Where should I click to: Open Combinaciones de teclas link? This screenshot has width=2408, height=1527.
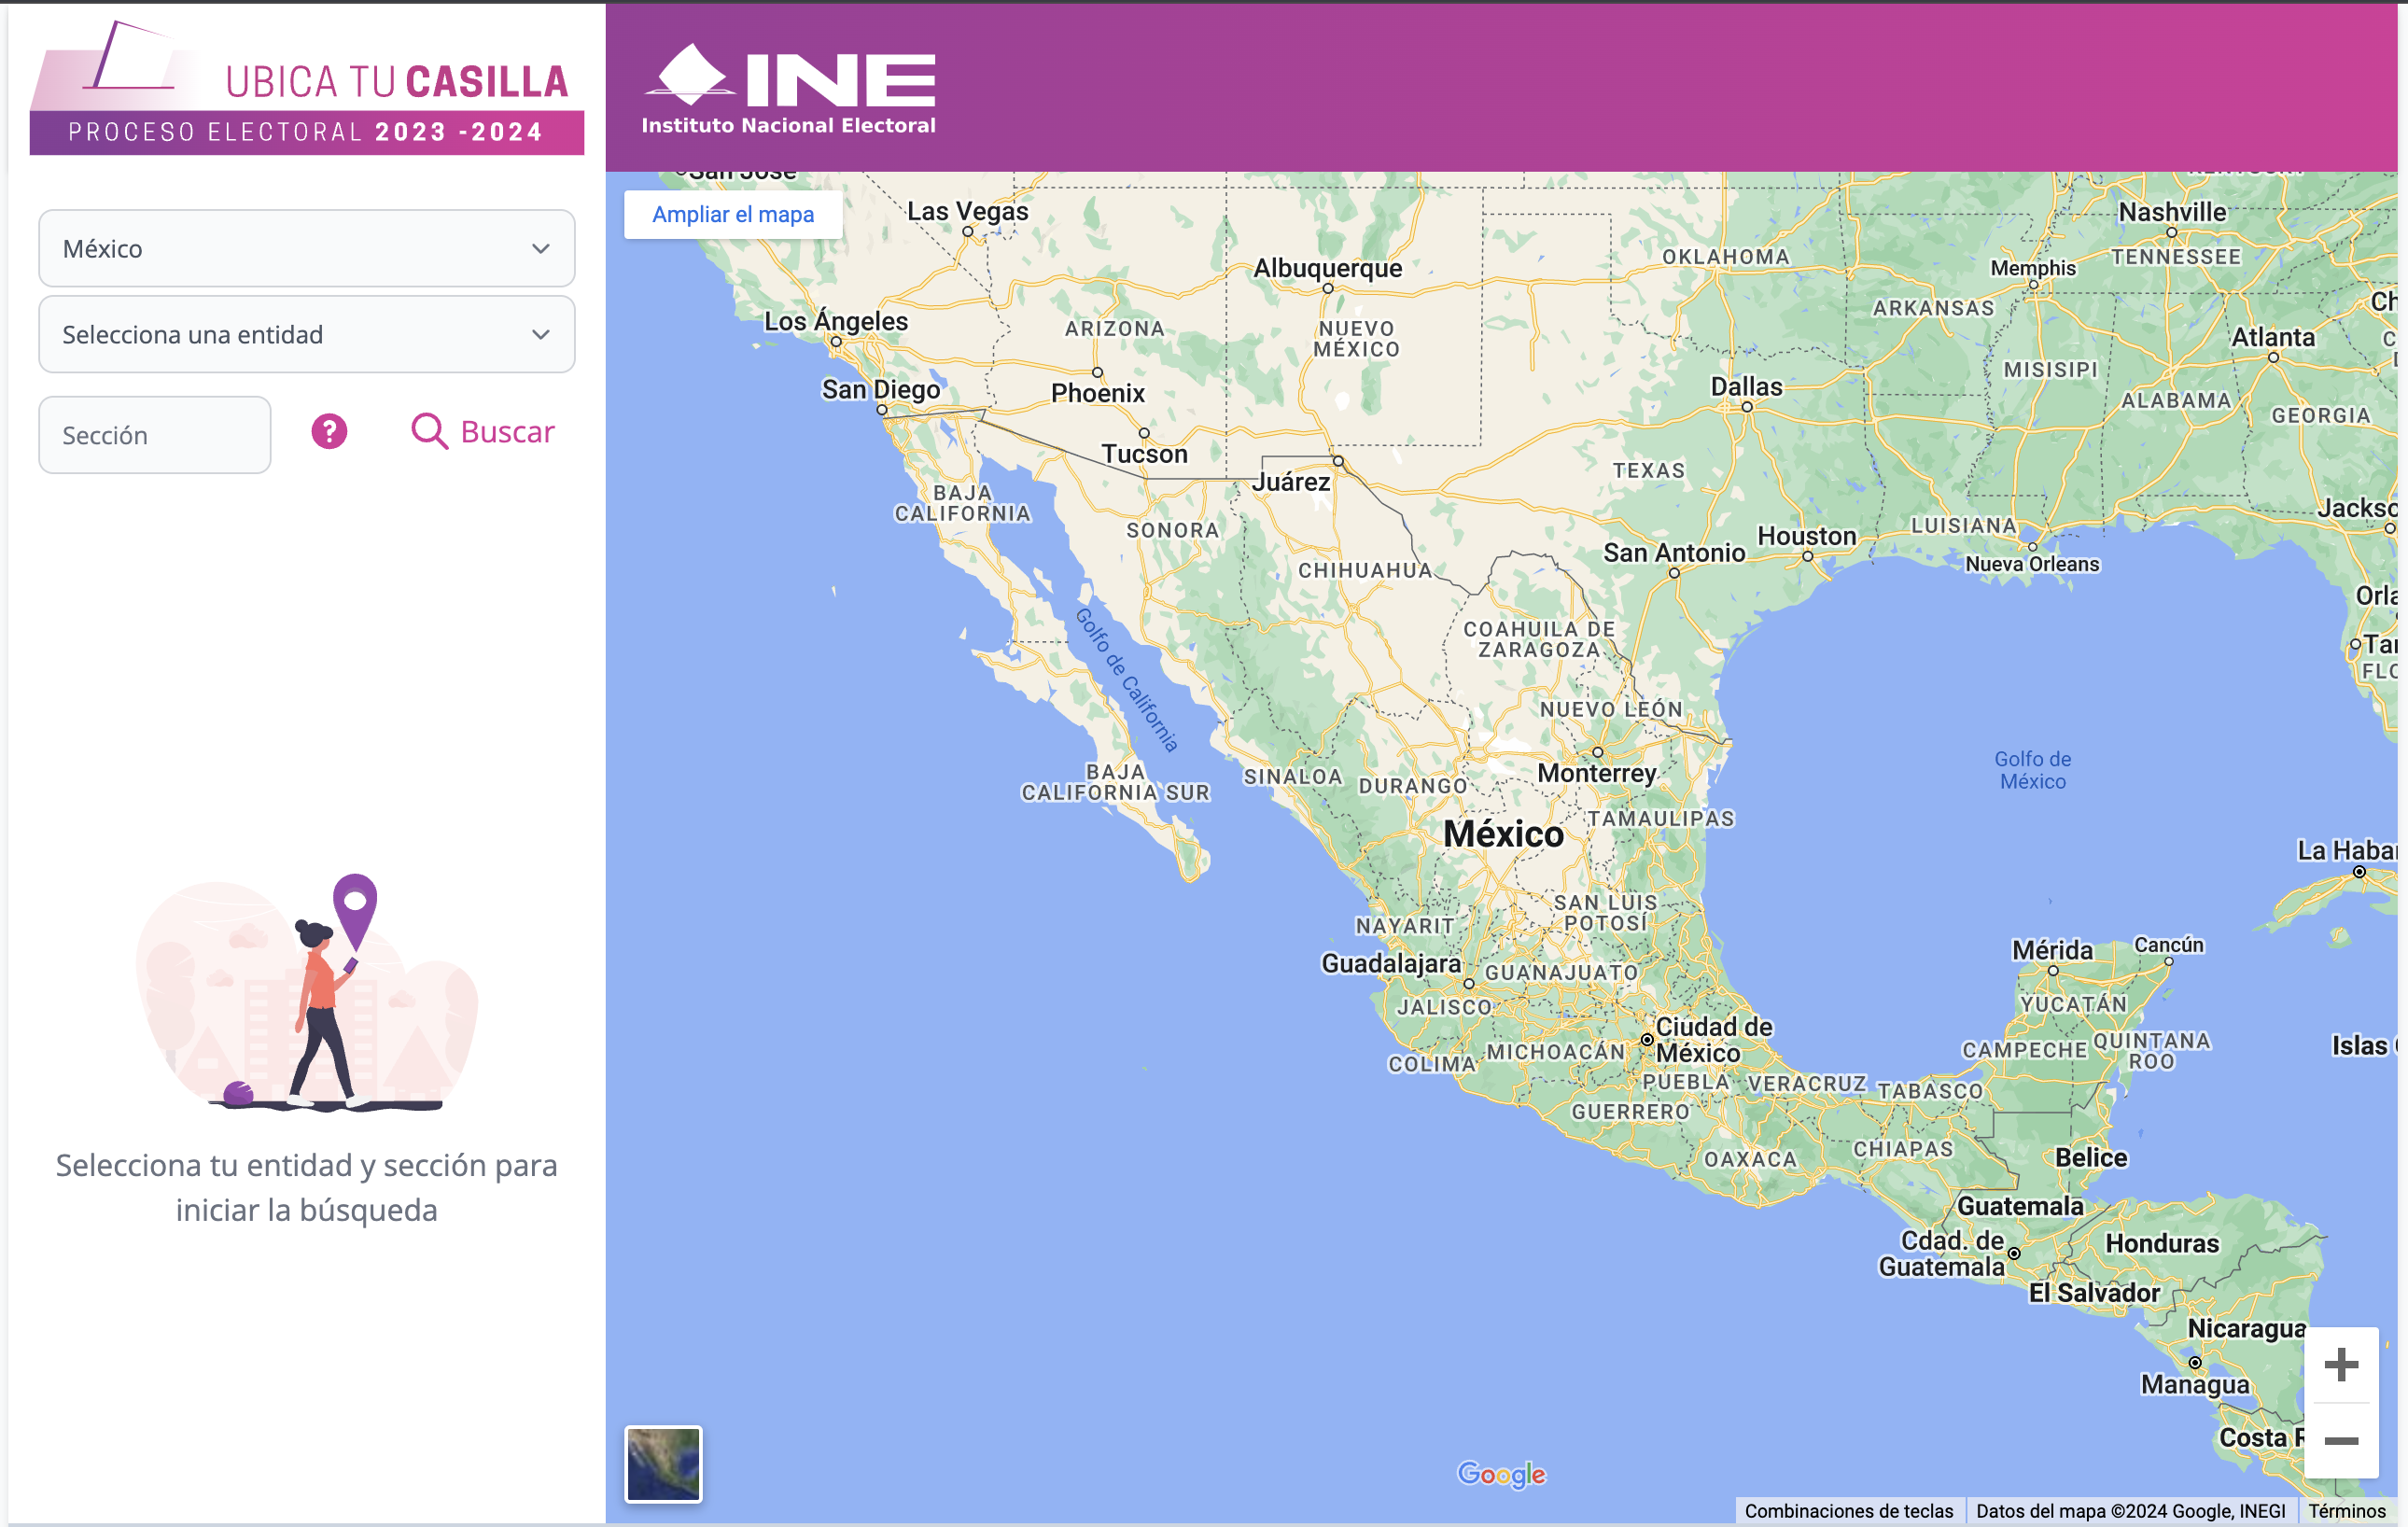1848,1511
